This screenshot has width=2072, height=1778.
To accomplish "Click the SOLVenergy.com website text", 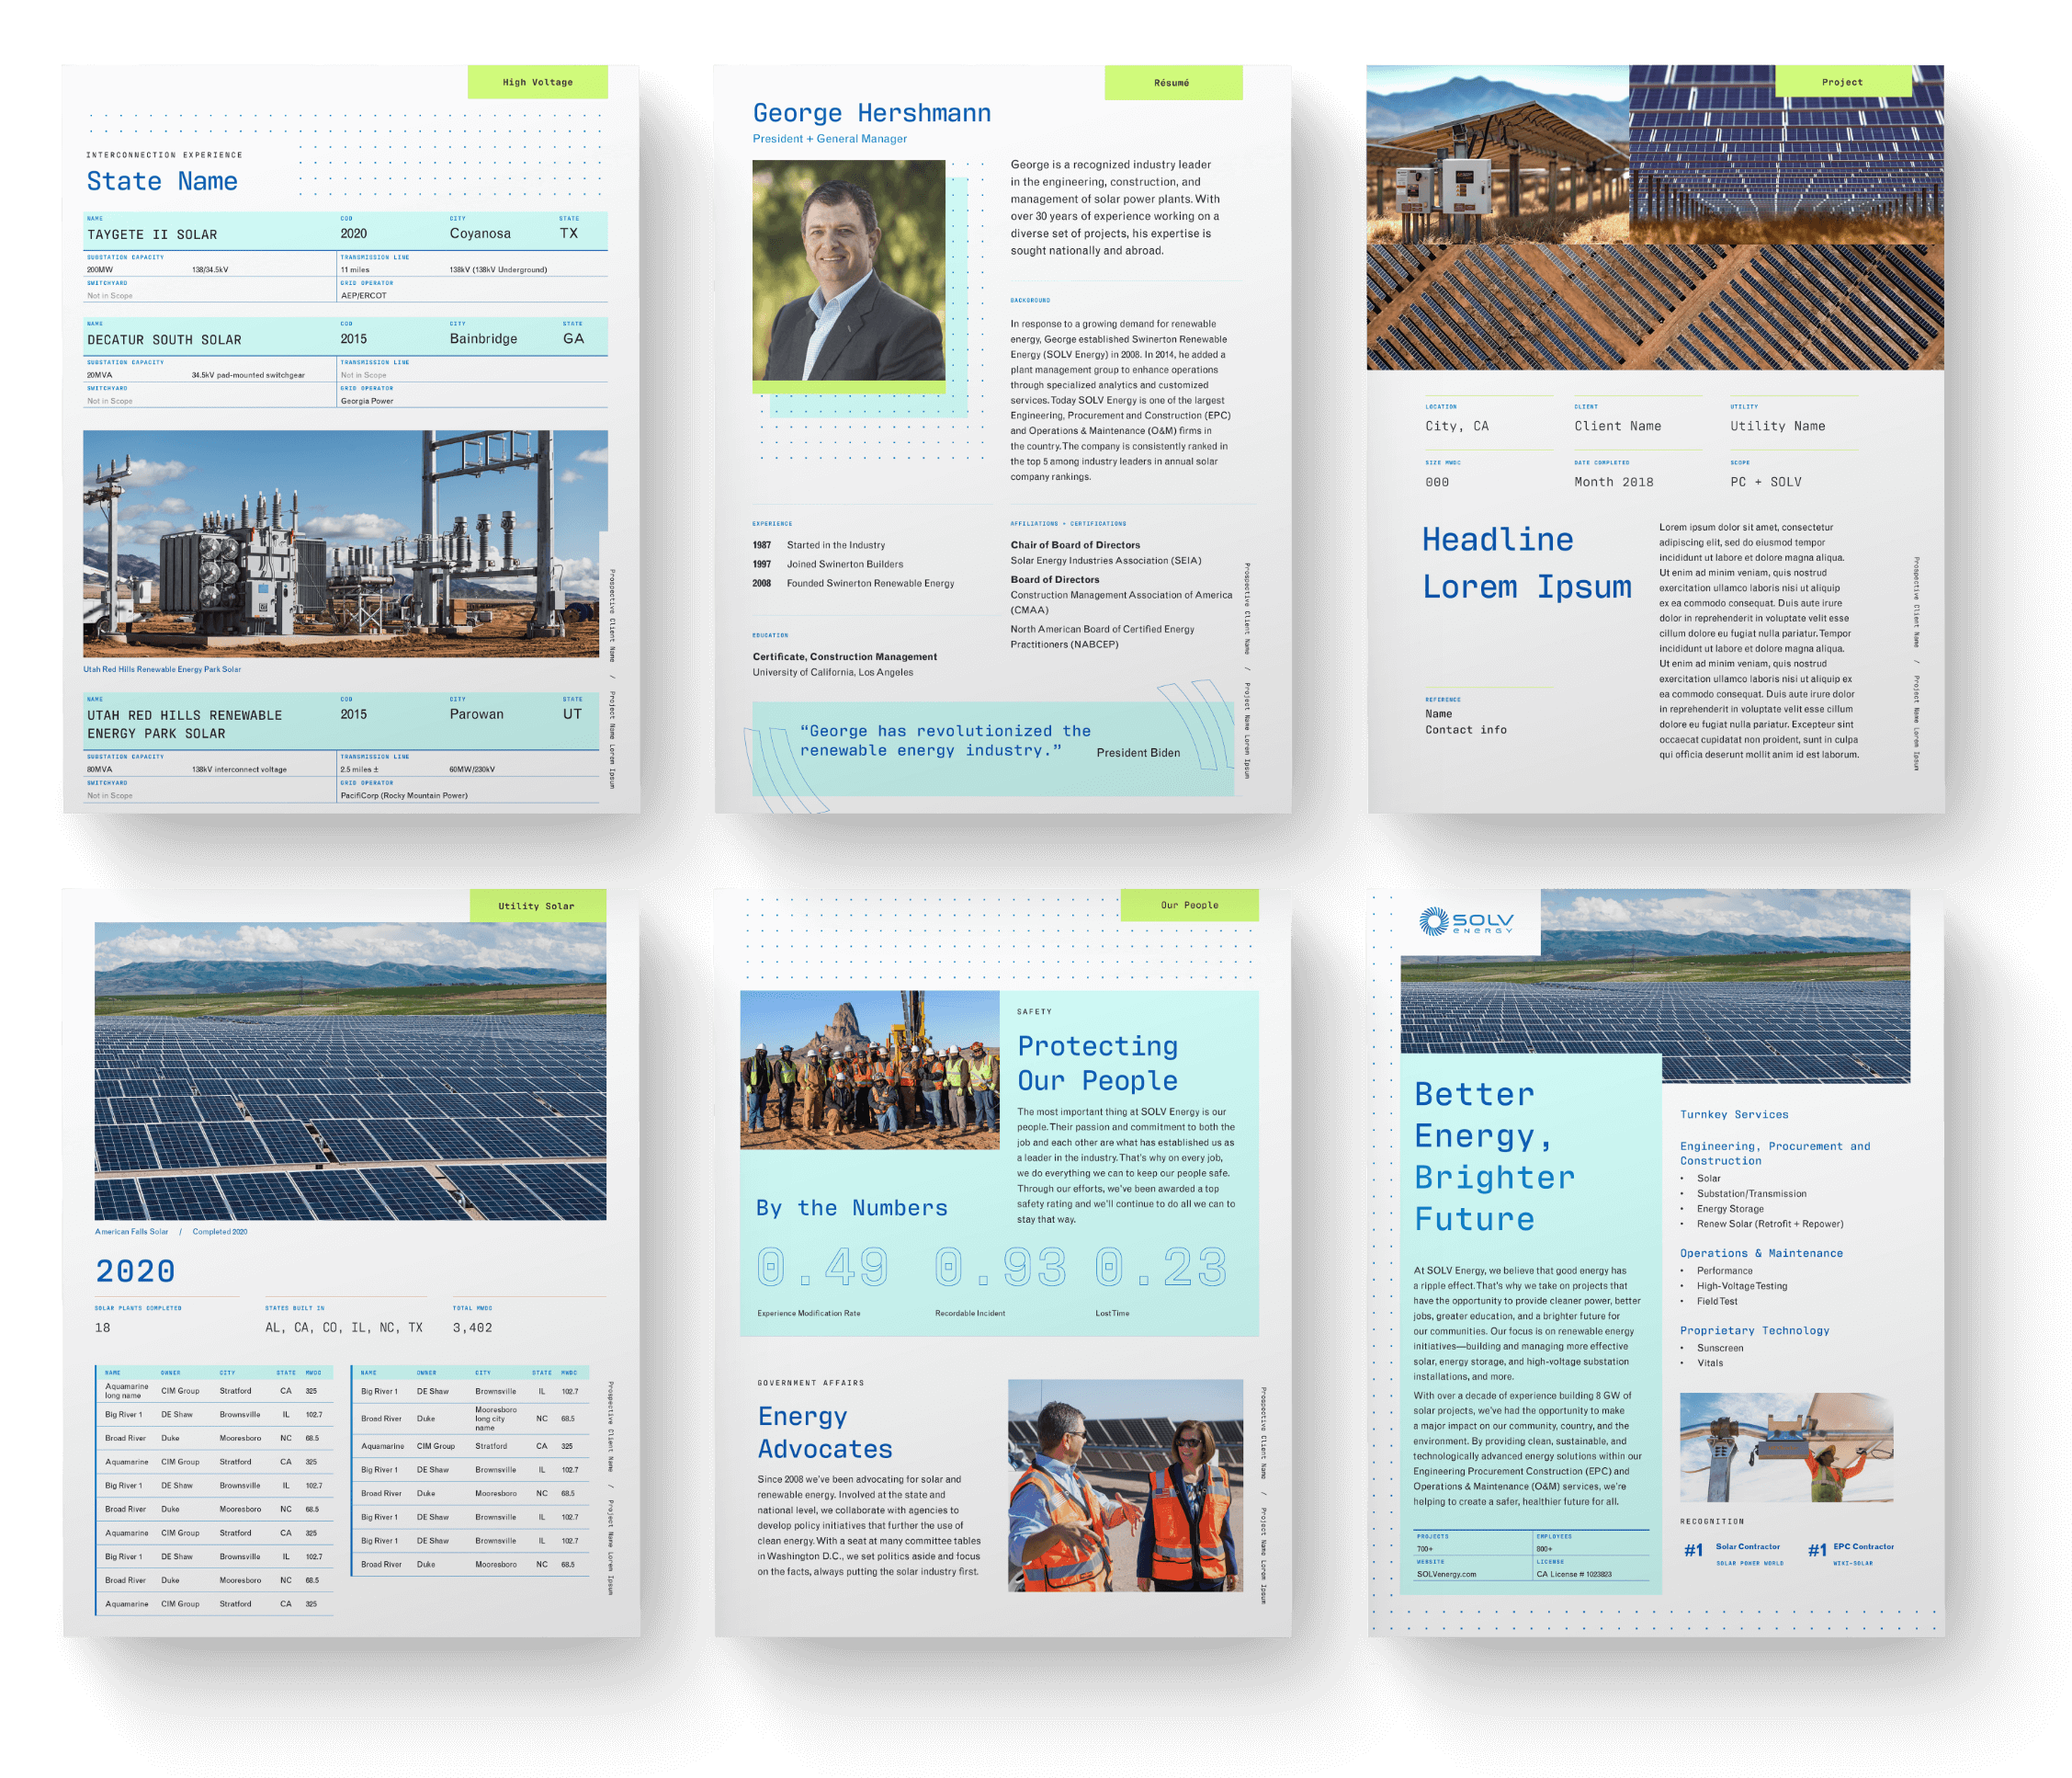I will click(x=1446, y=1574).
